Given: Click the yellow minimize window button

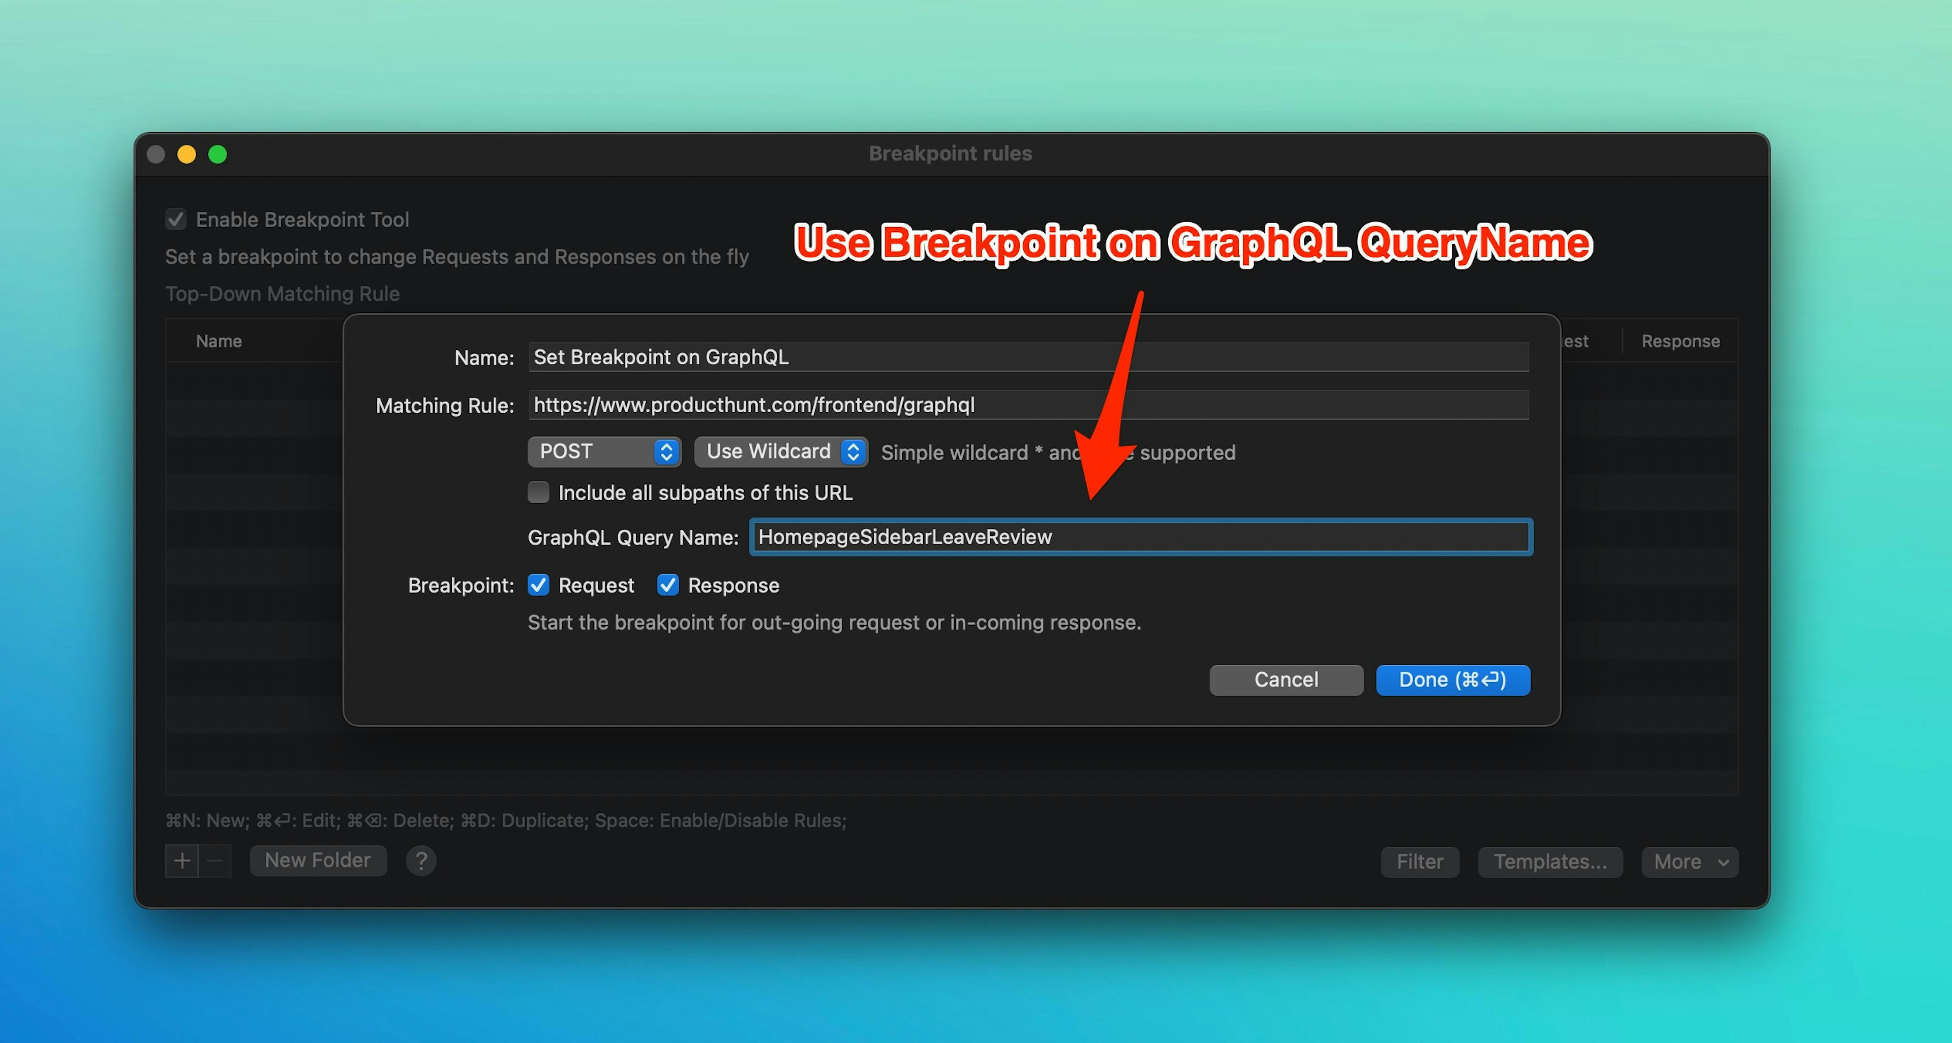Looking at the screenshot, I should pyautogui.click(x=187, y=155).
